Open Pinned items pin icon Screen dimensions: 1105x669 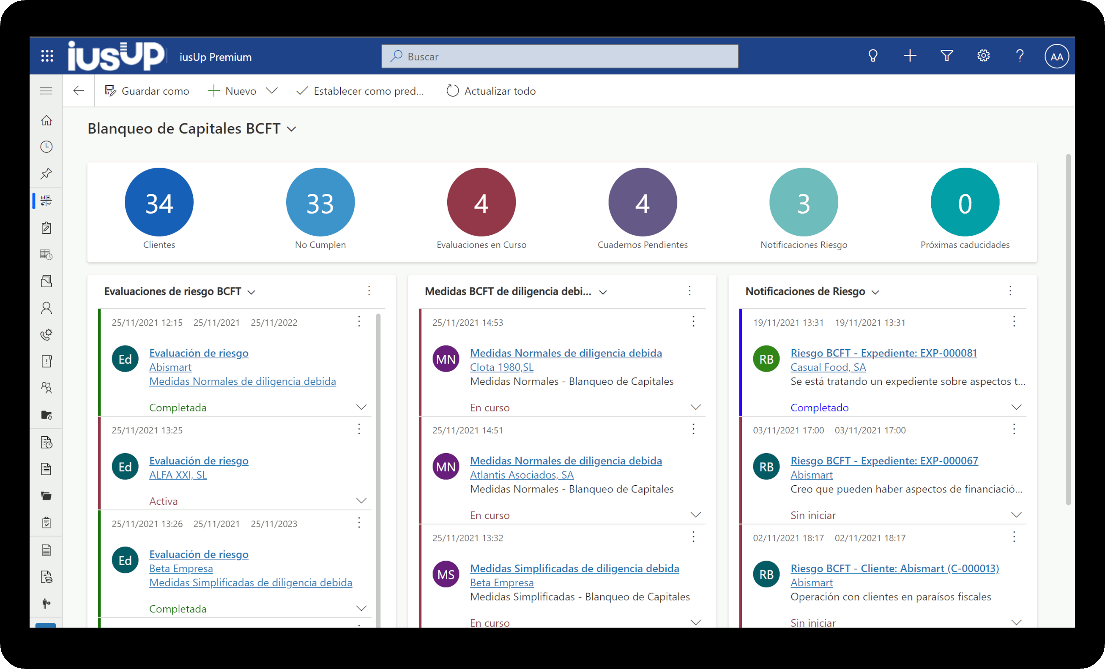(x=46, y=174)
